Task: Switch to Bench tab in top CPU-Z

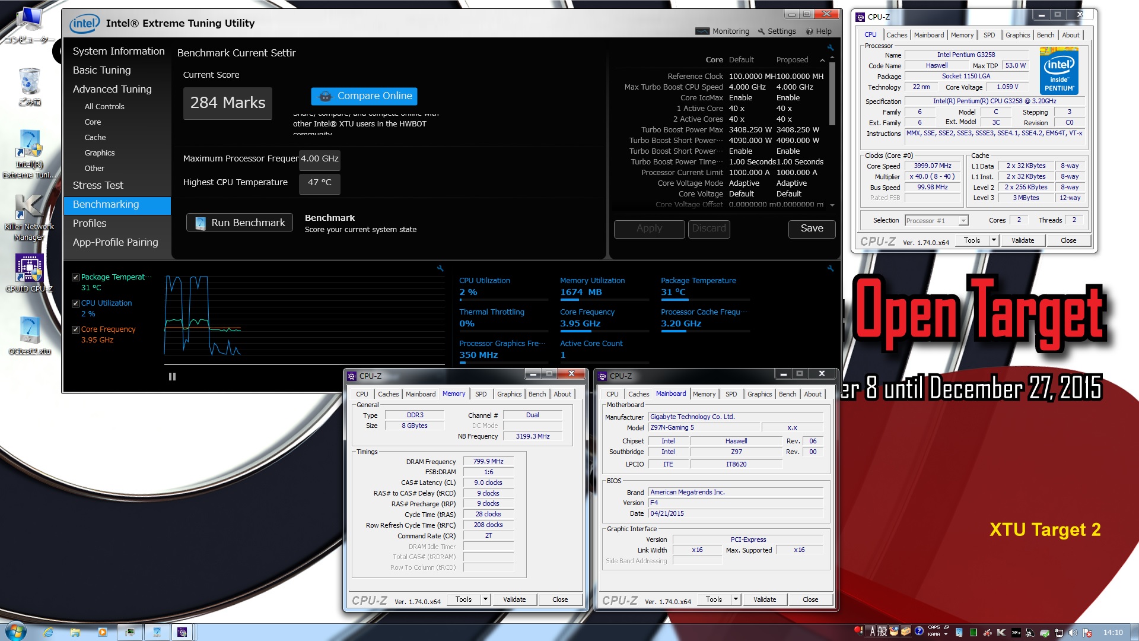Action: pyautogui.click(x=1045, y=35)
